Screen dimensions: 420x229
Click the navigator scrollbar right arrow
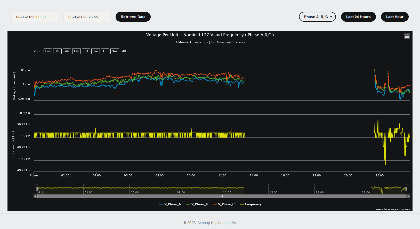(x=408, y=197)
